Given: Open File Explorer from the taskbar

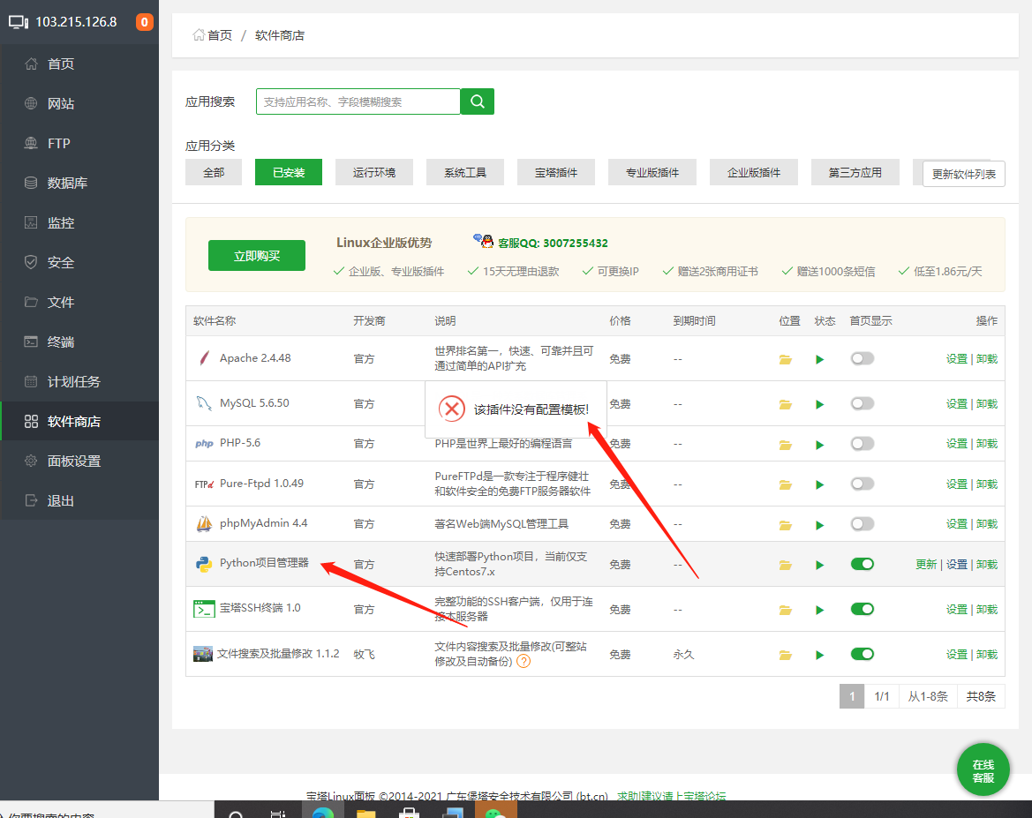Looking at the screenshot, I should (x=366, y=812).
